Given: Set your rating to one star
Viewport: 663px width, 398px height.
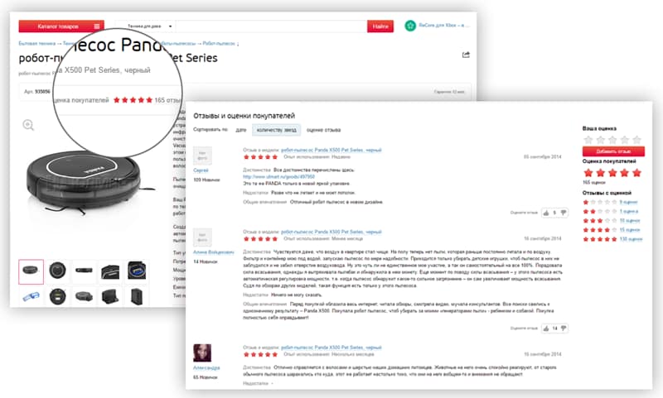Looking at the screenshot, I should [x=588, y=140].
